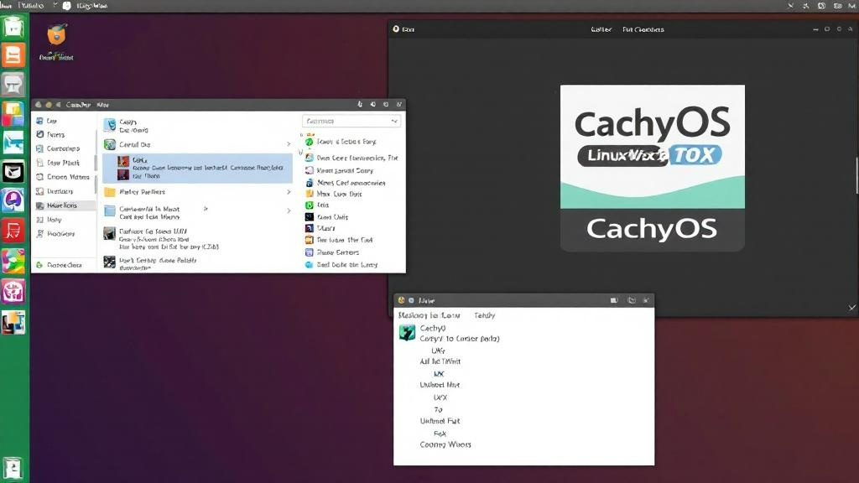Open the Categories dropdown at the window top right
859x483 pixels.
click(351, 120)
